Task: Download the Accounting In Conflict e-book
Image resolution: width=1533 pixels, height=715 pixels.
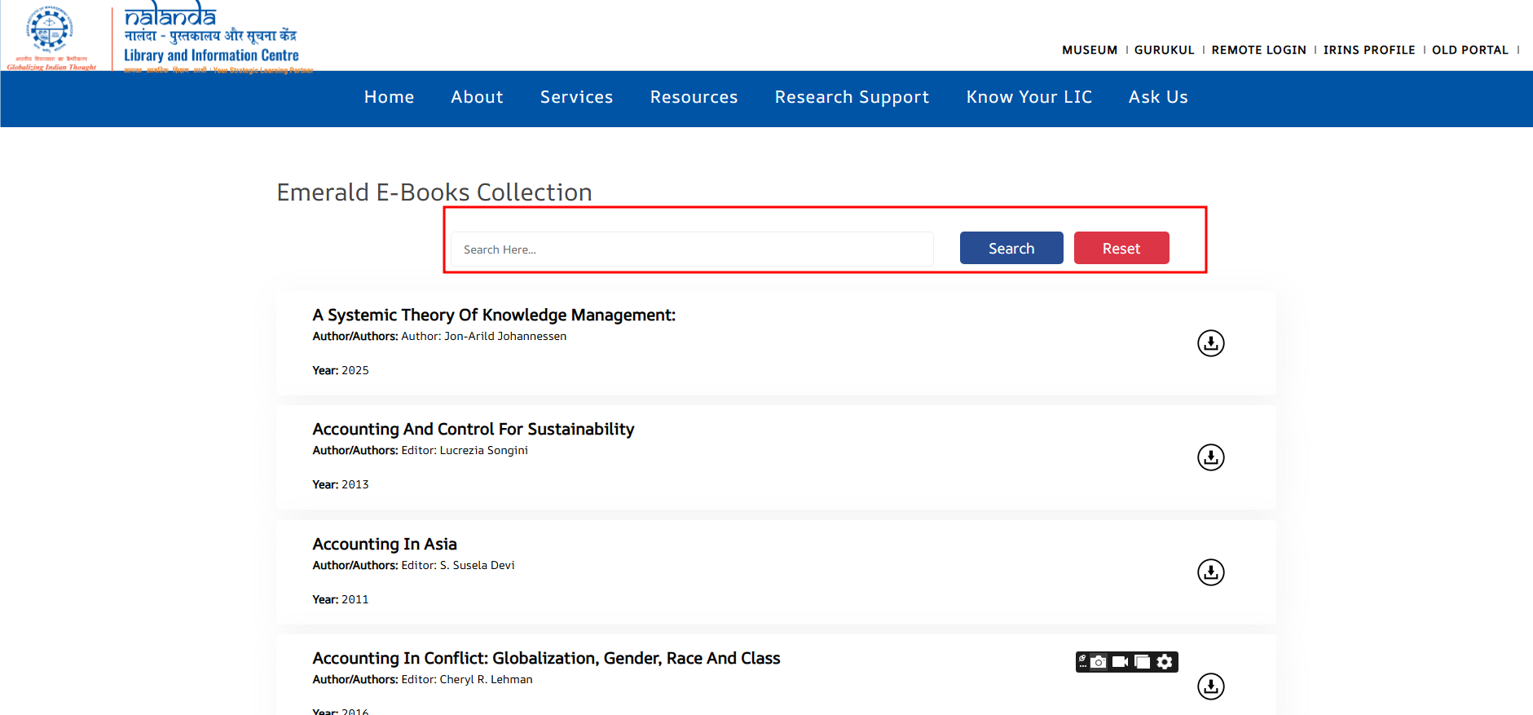Action: 1210,686
